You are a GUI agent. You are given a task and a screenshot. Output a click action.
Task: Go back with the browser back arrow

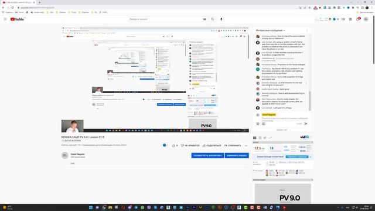3,8
